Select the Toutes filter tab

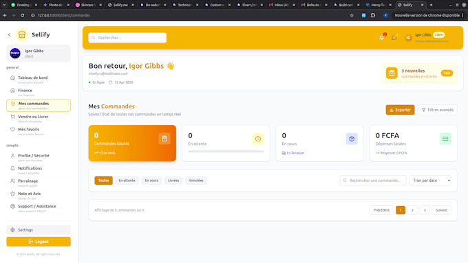tap(103, 181)
